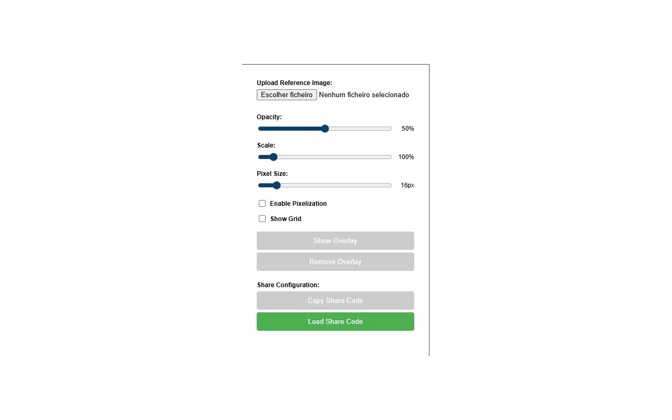Click the "Show Grid" label text
This screenshot has width=672, height=420.
[286, 219]
